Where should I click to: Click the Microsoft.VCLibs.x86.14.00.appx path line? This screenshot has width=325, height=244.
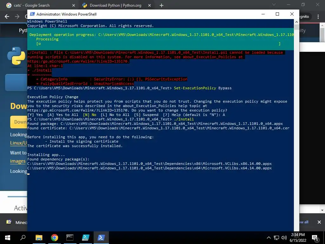(149, 164)
